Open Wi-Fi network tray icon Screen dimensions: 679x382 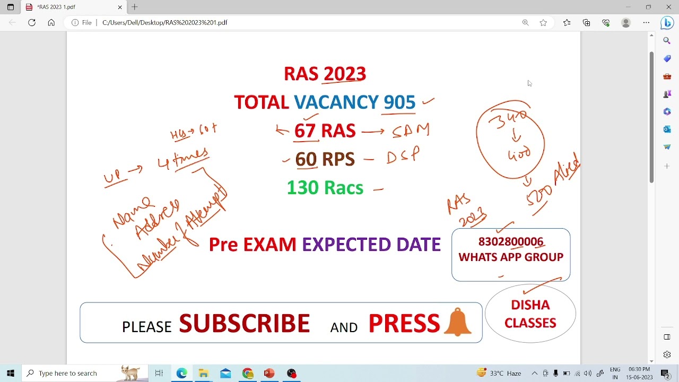coord(577,373)
